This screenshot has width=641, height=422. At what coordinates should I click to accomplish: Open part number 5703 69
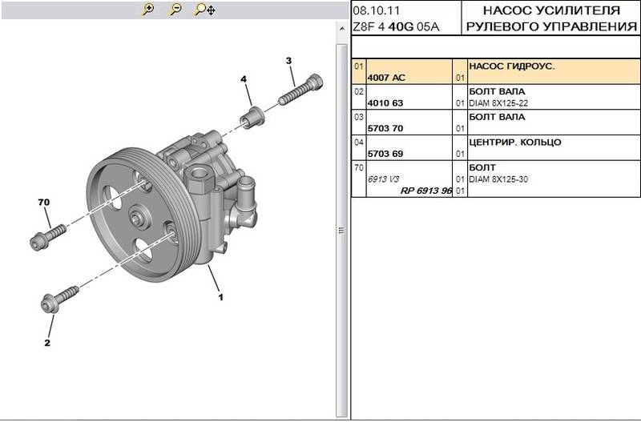tap(385, 154)
